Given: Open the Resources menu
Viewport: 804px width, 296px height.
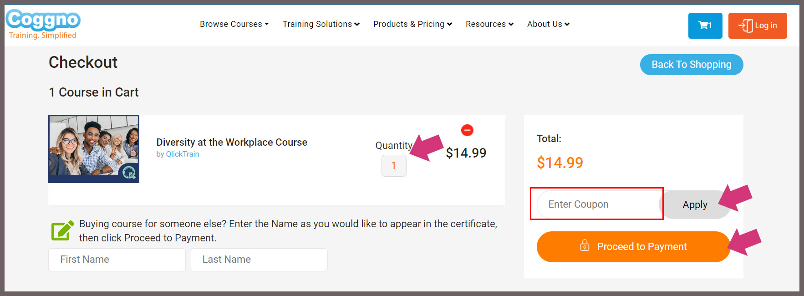Looking at the screenshot, I should tap(489, 24).
